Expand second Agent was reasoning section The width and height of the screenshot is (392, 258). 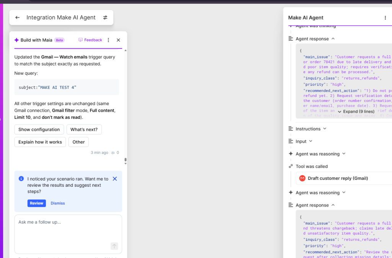pos(344,192)
